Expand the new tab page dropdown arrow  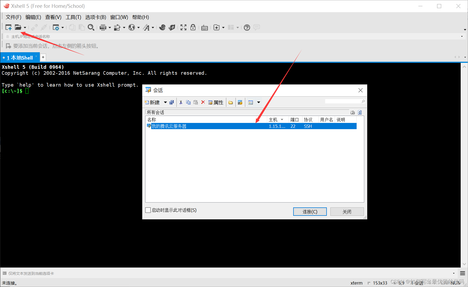(223, 28)
